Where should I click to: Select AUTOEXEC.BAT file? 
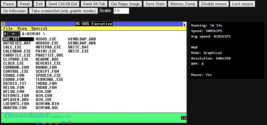click(x=17, y=43)
